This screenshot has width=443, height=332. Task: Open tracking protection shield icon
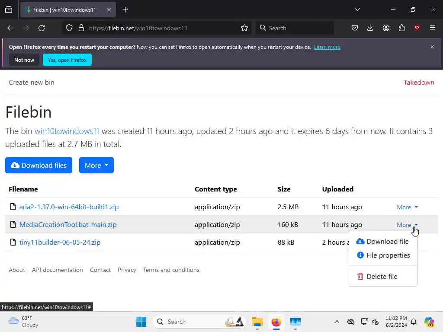69,28
